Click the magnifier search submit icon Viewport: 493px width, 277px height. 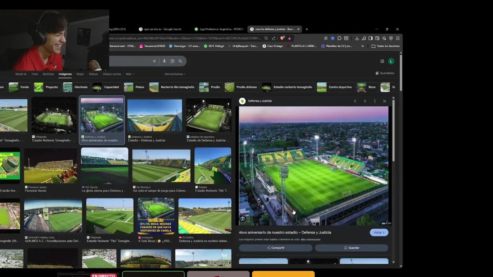180,61
